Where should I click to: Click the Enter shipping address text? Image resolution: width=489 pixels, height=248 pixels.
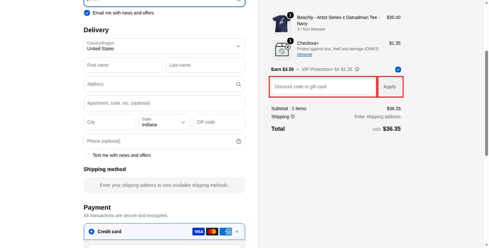click(x=377, y=117)
